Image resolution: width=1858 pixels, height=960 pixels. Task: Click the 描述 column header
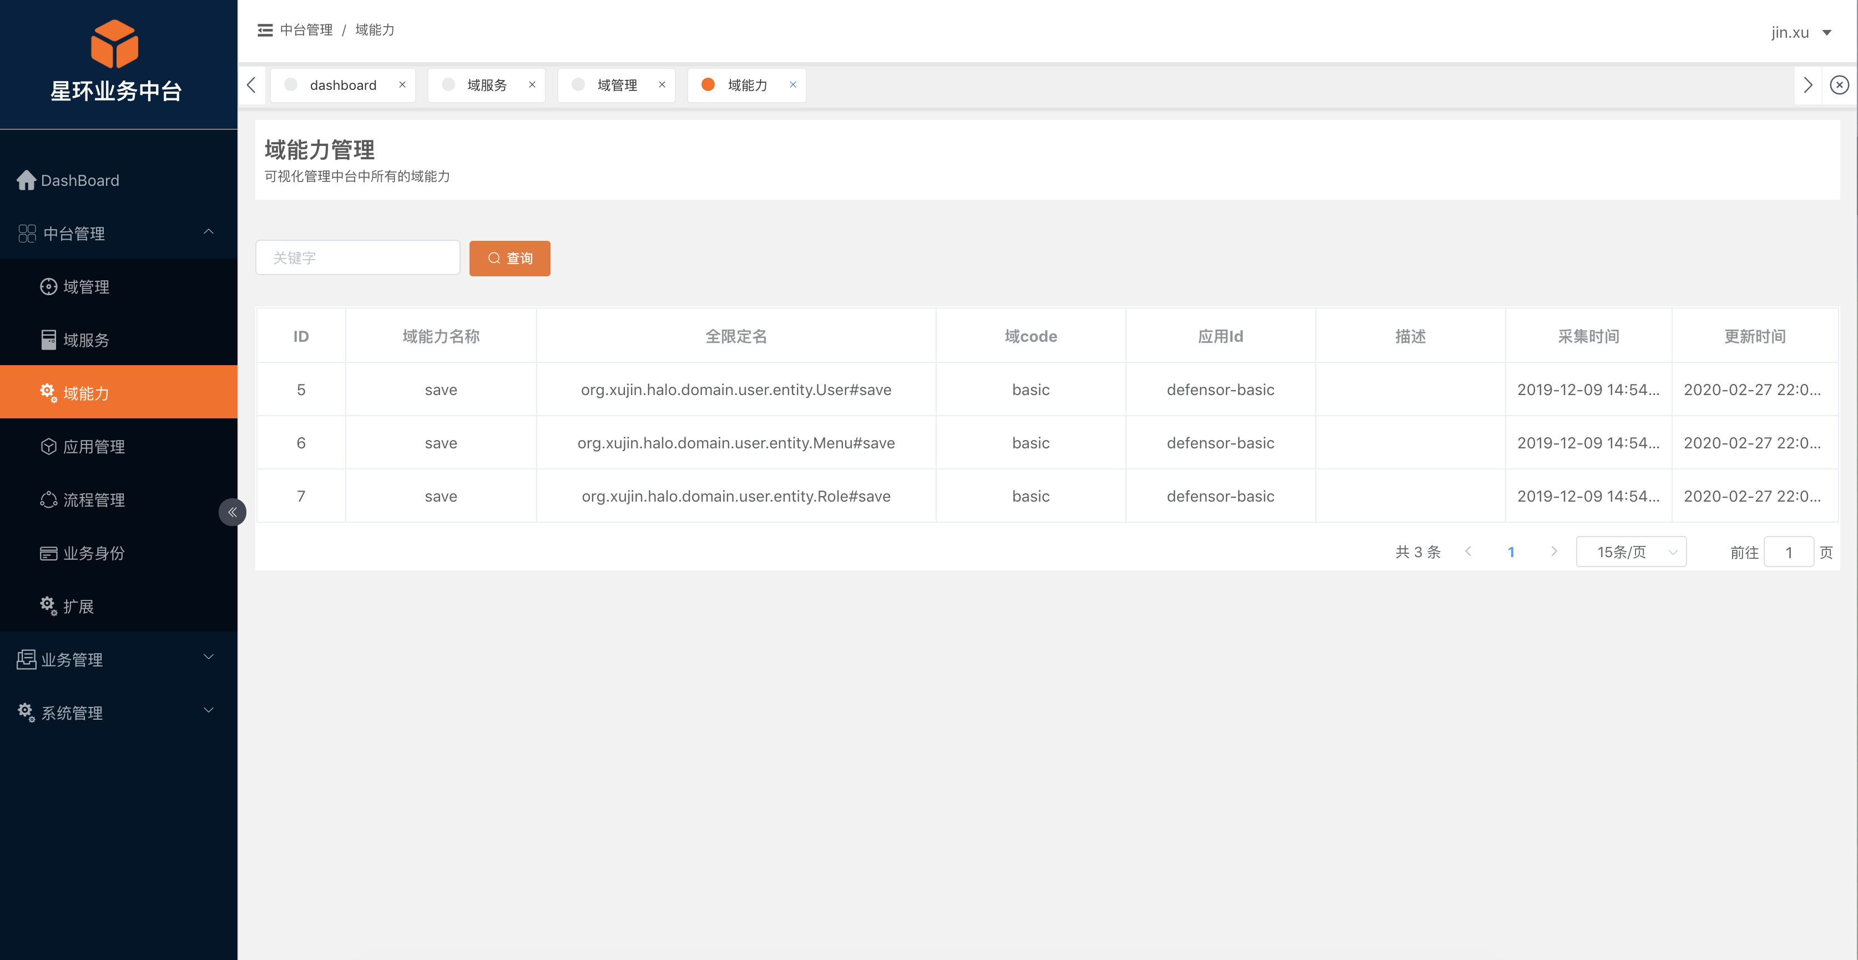click(x=1410, y=336)
